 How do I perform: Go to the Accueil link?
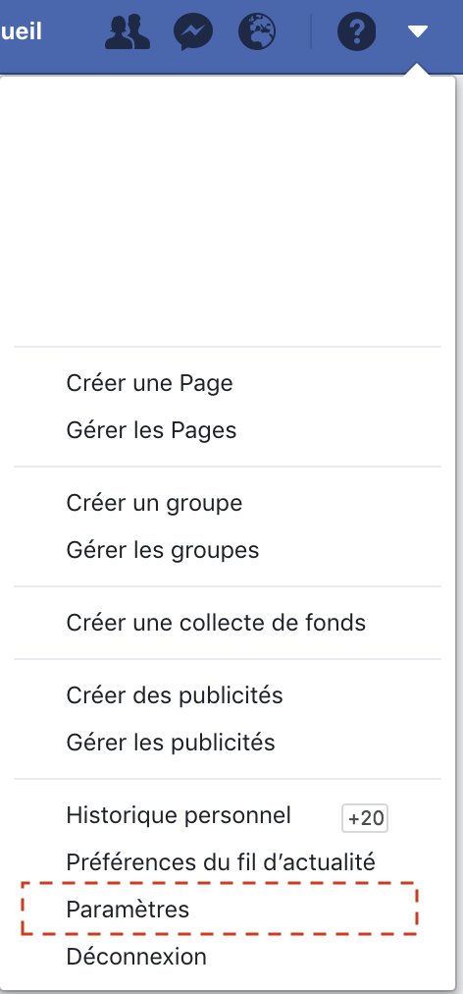(x=21, y=31)
